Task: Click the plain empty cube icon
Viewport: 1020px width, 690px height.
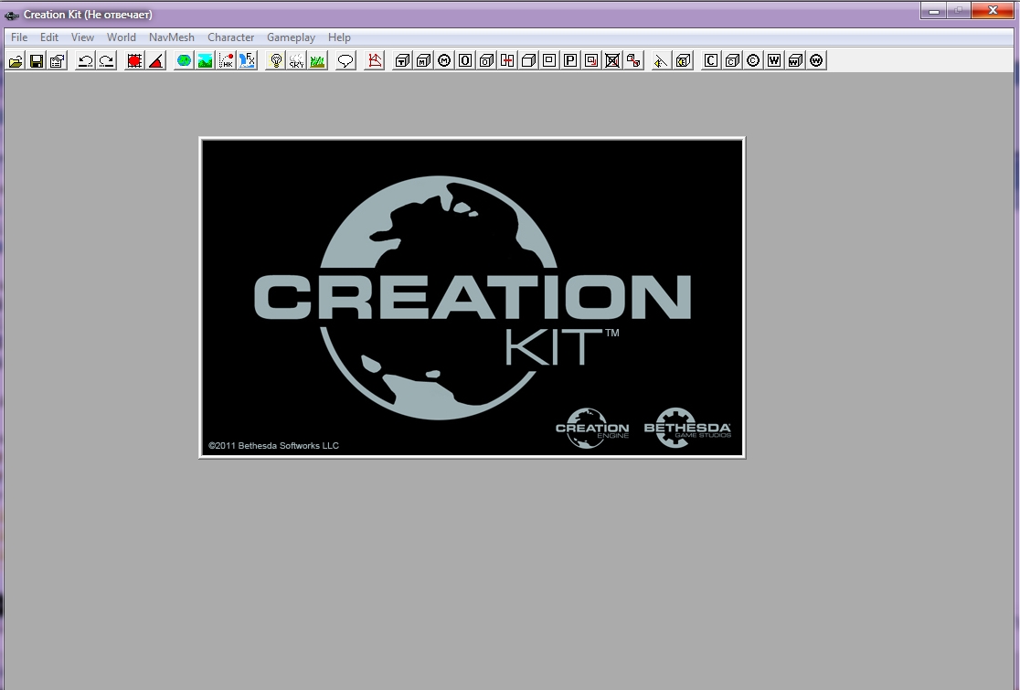Action: (x=528, y=61)
